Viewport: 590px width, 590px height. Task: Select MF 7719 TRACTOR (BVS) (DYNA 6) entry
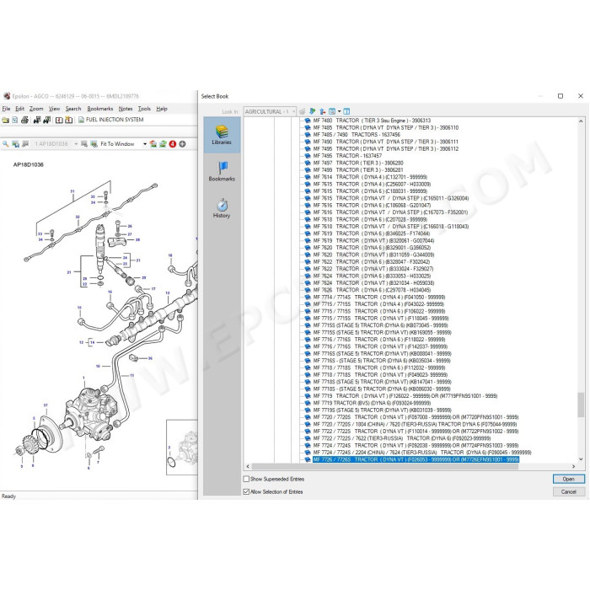(x=372, y=403)
